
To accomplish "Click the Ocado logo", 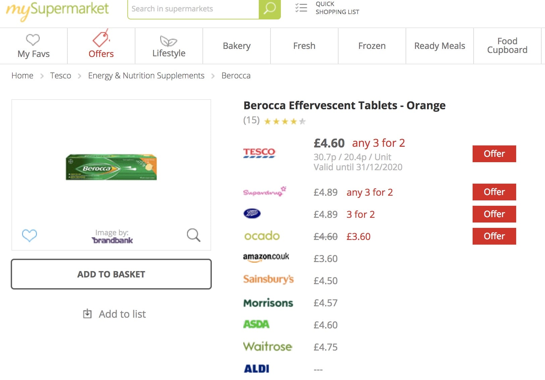I will pos(262,236).
